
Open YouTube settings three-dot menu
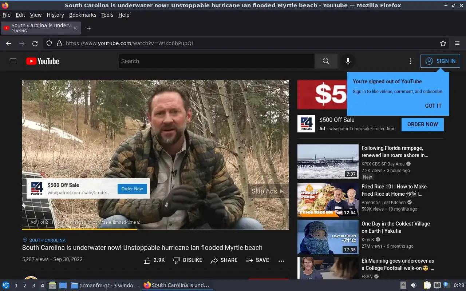click(410, 61)
